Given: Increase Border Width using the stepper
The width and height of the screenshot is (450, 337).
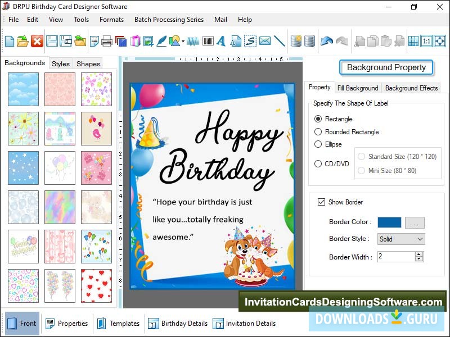Looking at the screenshot, I should tap(418, 254).
